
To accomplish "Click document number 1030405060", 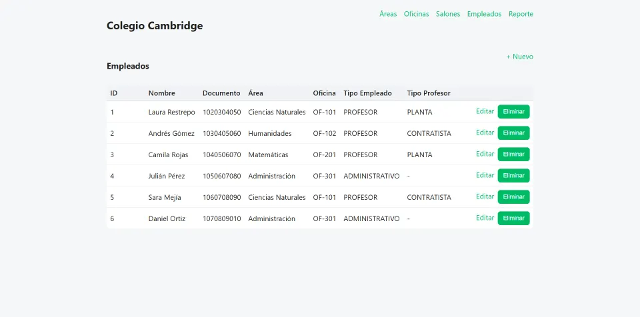I will (x=221, y=133).
